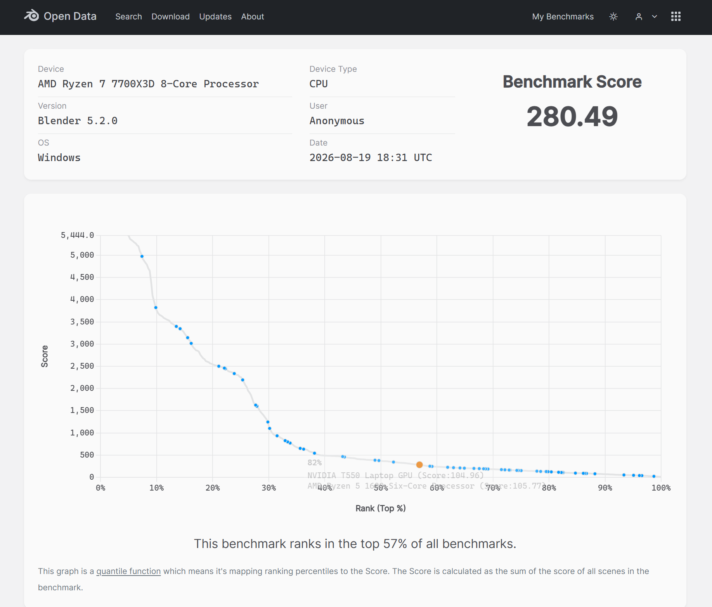Click the 82% tooltip label on chart

click(x=315, y=463)
